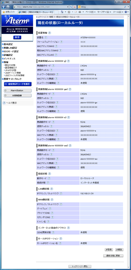Viewport: 131px width, 270px height.
Task: Click the search magnifier icon in Bing box
Action: coord(125,7)
